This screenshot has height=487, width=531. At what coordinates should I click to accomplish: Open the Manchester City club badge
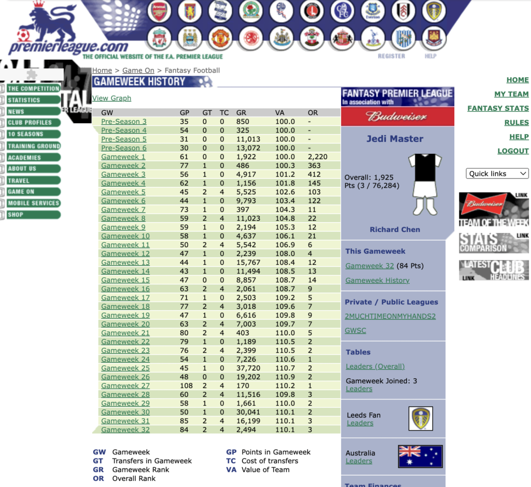190,38
